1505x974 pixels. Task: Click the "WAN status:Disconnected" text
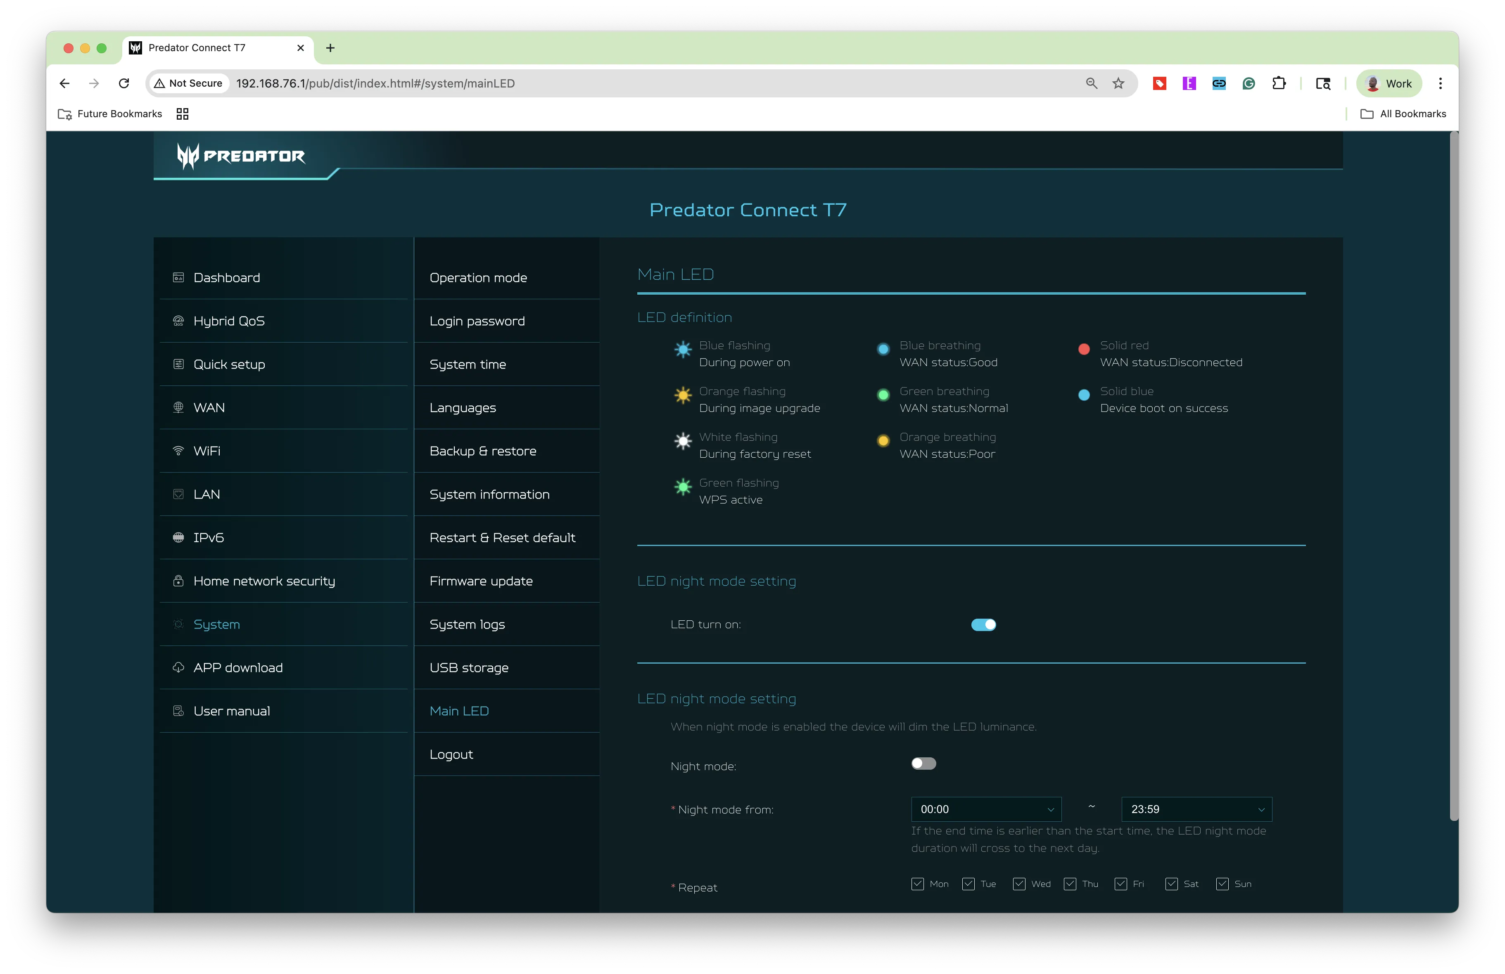pyautogui.click(x=1171, y=362)
